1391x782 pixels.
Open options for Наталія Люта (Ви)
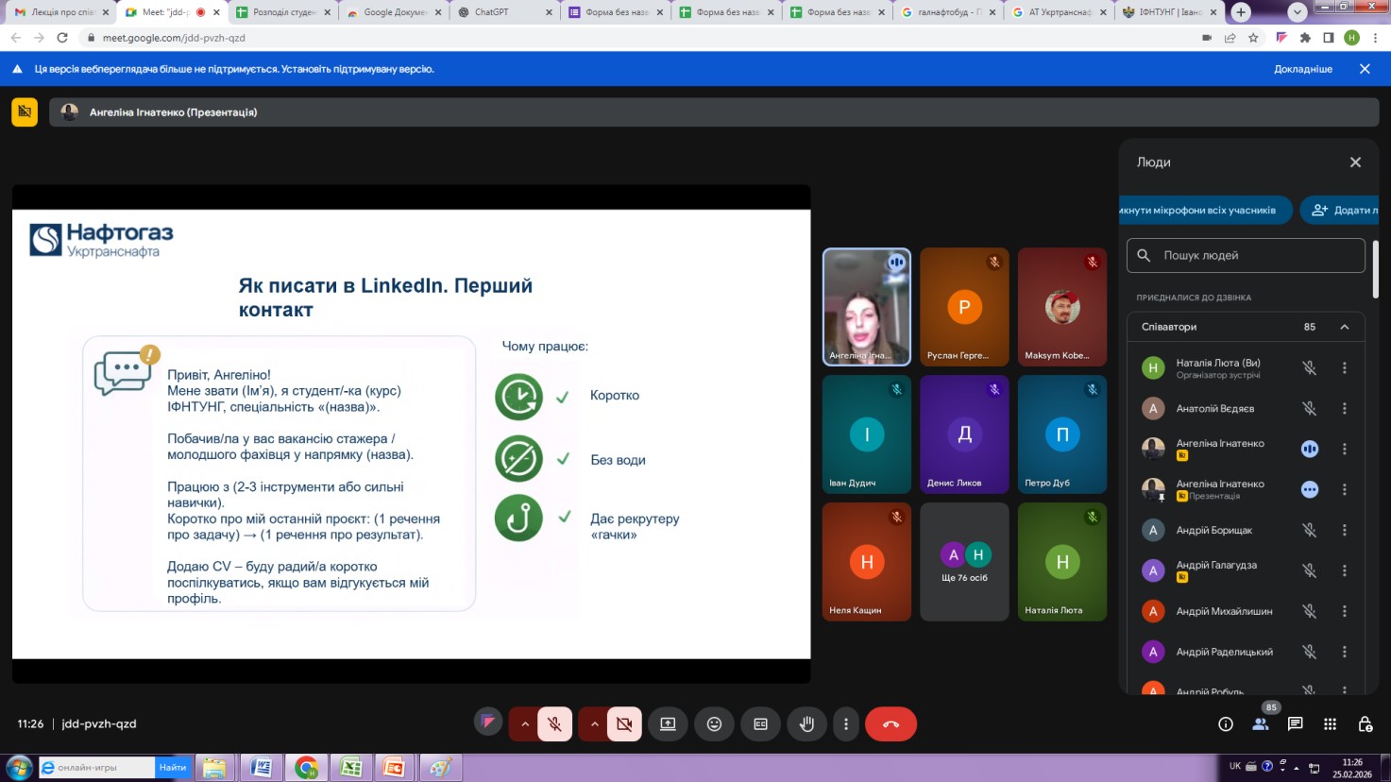click(1345, 368)
